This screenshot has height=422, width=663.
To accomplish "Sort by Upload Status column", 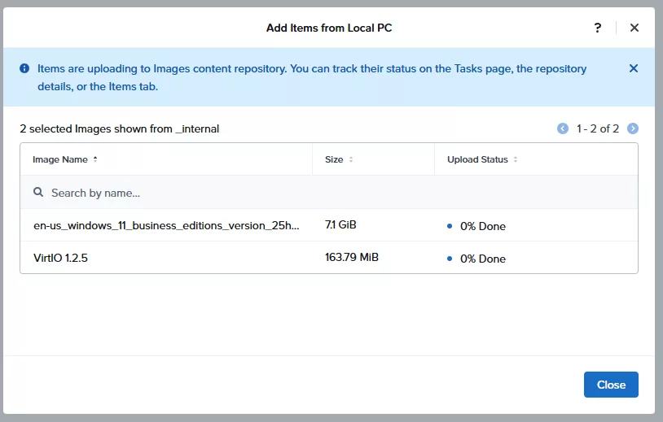I will (x=482, y=159).
